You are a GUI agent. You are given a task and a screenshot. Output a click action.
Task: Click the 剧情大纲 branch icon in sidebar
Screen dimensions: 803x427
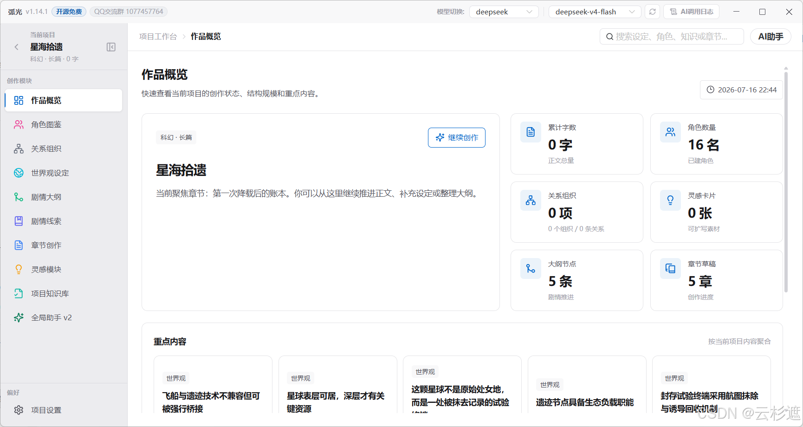[19, 197]
